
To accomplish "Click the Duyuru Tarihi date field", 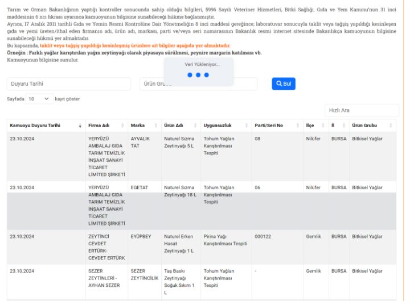I will coord(68,84).
